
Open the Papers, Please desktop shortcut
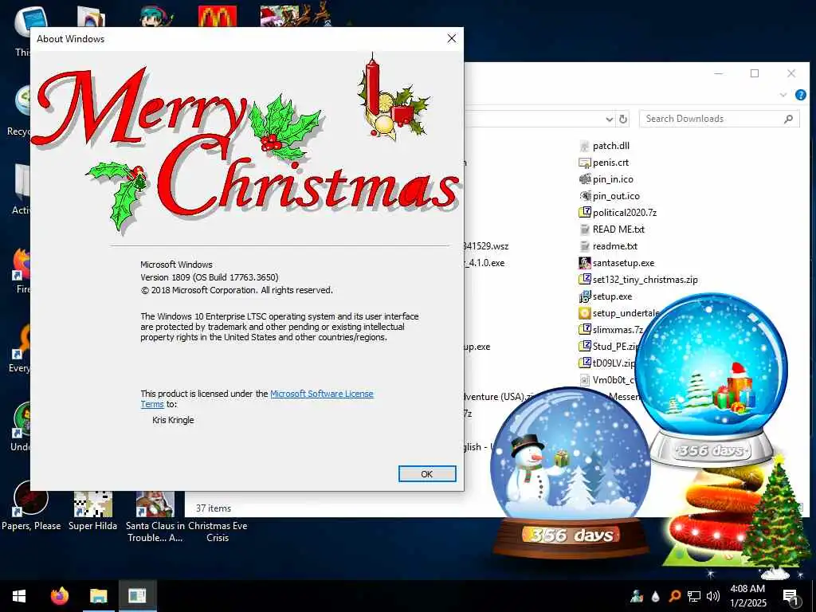[31, 506]
